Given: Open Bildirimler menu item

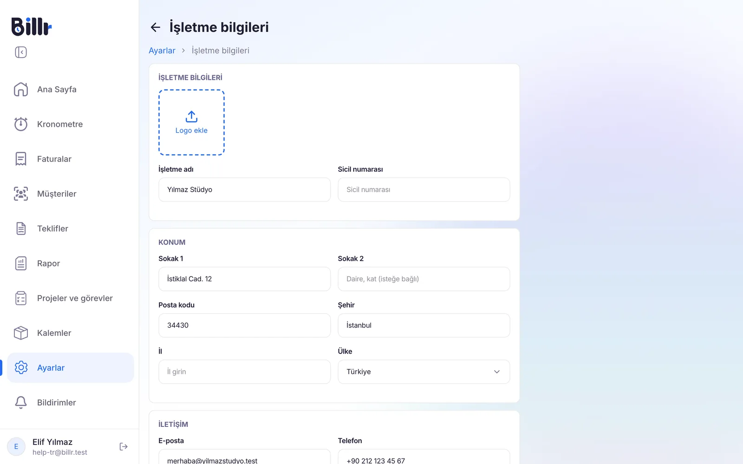Looking at the screenshot, I should [71, 402].
